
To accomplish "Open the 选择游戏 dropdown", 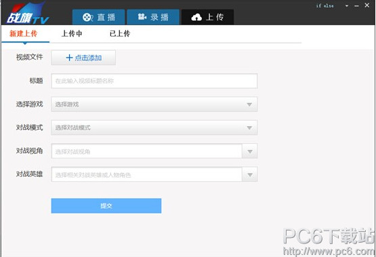I will coord(154,104).
